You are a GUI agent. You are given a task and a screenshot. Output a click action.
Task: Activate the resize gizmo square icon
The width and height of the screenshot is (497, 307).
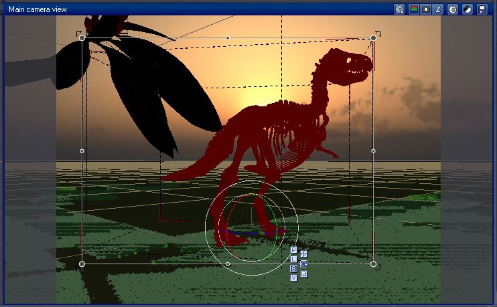point(303,274)
